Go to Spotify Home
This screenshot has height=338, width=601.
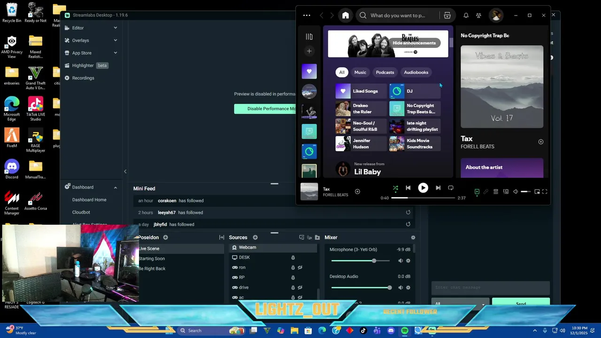click(x=346, y=15)
